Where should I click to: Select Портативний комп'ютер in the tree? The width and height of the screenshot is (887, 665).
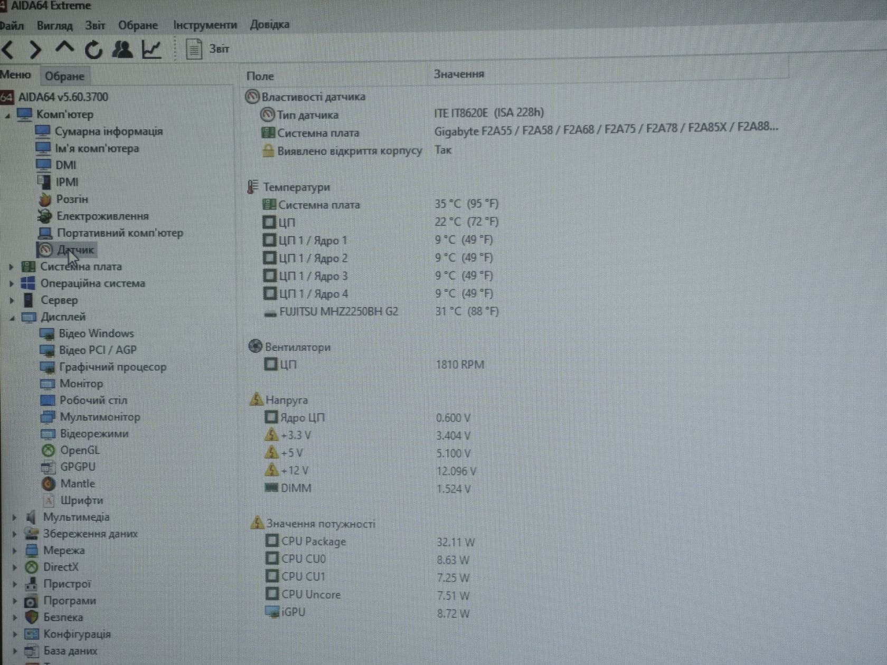click(x=120, y=233)
